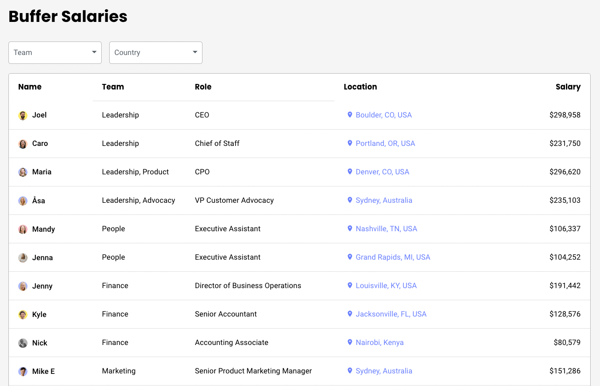
Task: Click the map pin in Mike E's row
Action: coord(350,371)
